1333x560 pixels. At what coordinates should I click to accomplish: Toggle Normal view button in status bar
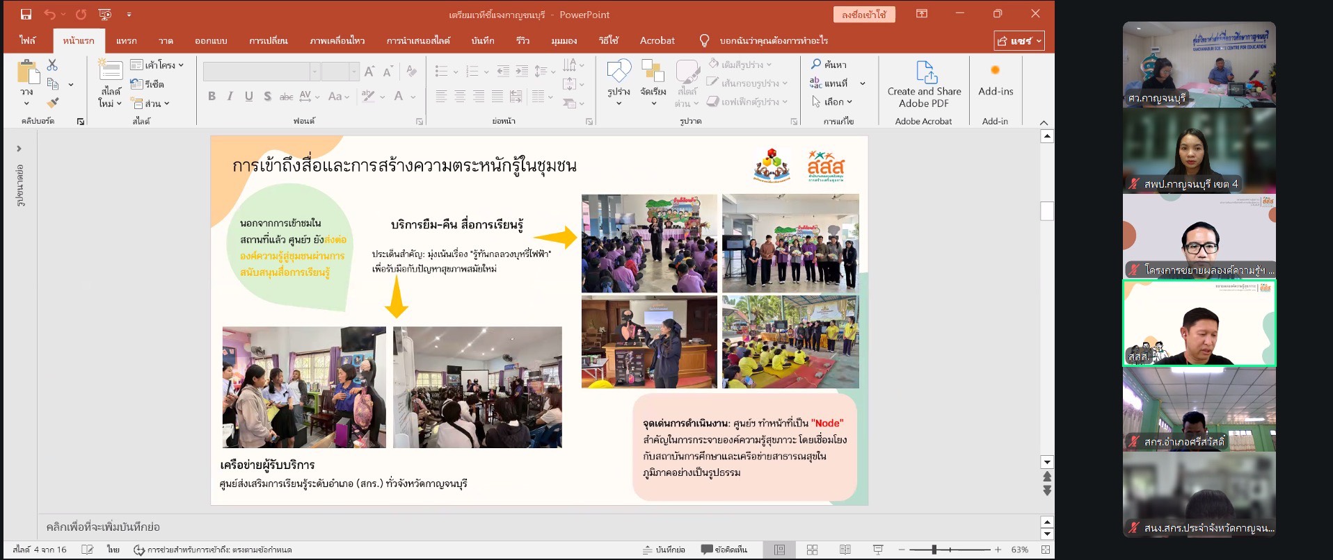779,550
